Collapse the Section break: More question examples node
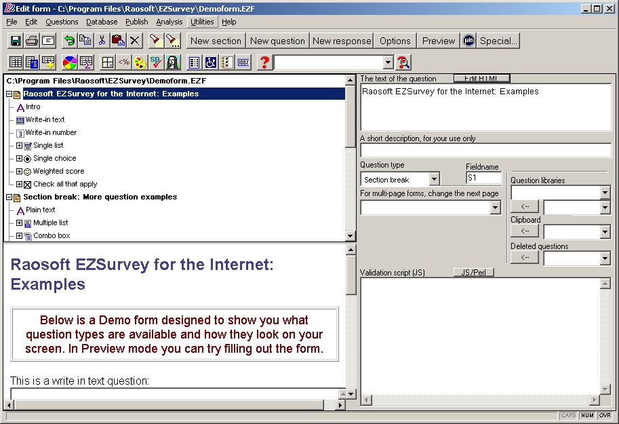 tap(9, 197)
